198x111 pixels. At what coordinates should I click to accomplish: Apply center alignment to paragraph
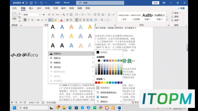pyautogui.click(x=80, y=20)
